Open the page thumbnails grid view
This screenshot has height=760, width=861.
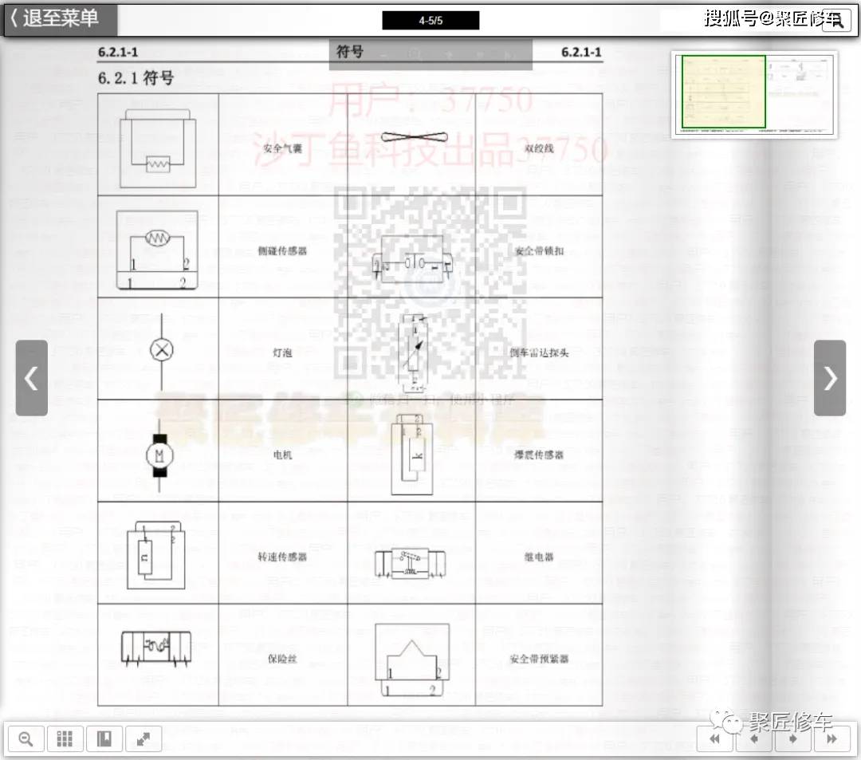coord(65,738)
